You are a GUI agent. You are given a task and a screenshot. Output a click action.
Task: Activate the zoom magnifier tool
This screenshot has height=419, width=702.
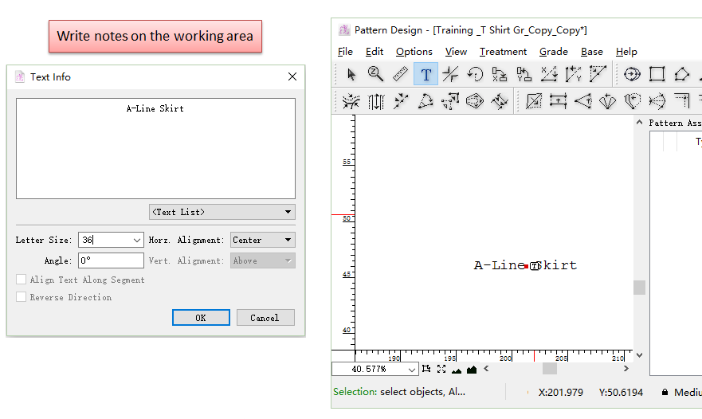[x=376, y=74]
